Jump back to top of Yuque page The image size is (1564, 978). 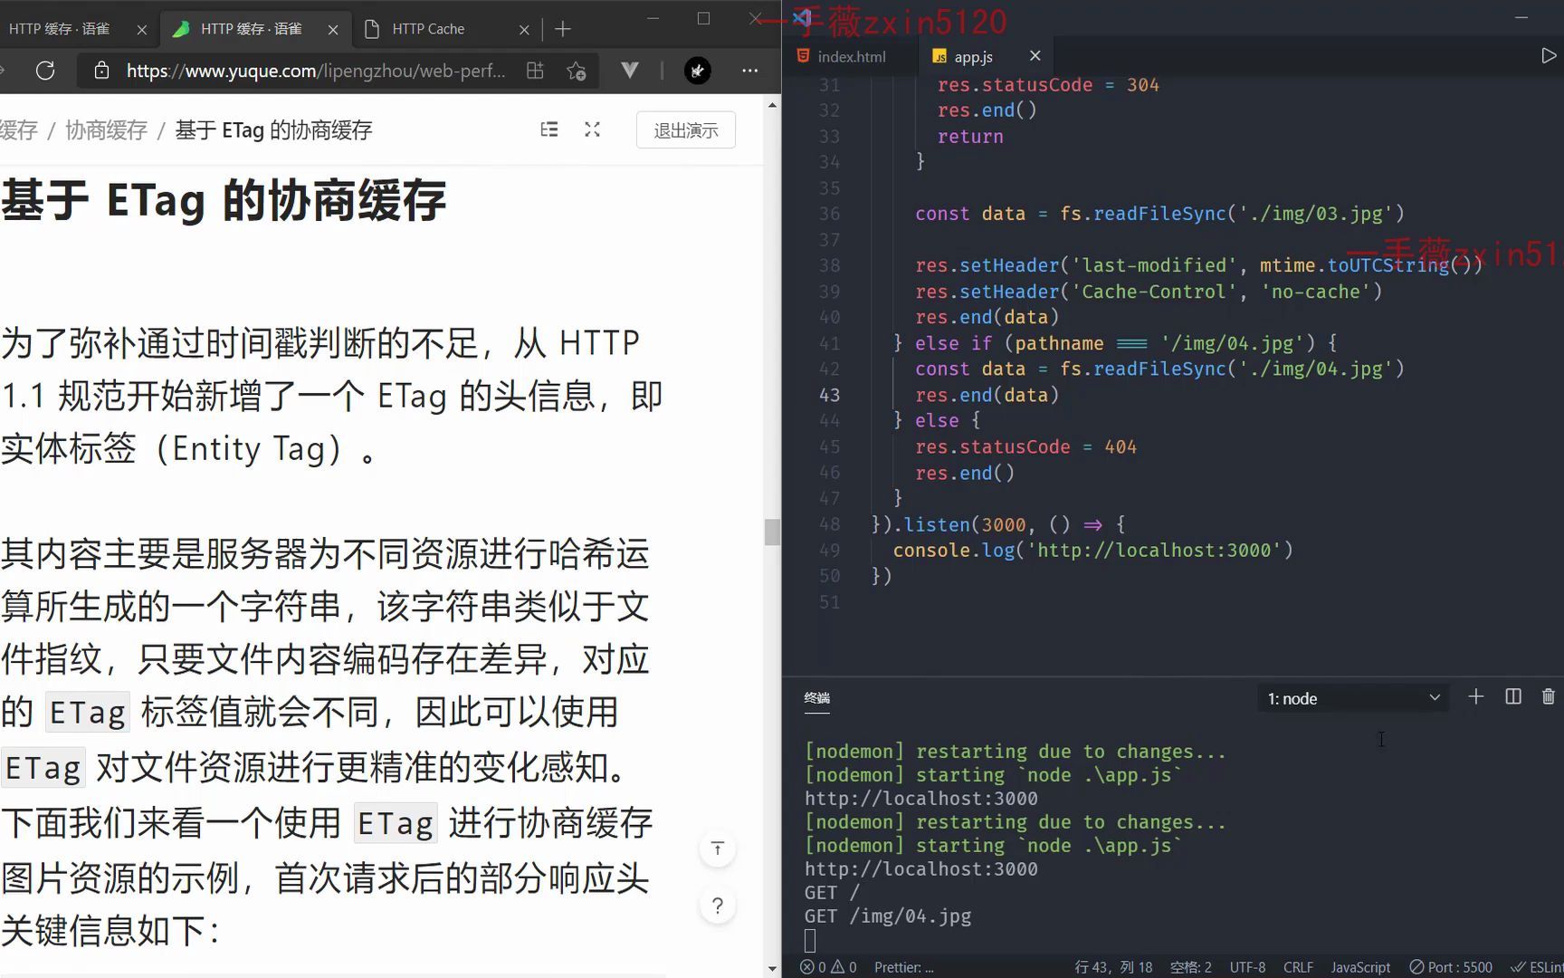coord(718,849)
